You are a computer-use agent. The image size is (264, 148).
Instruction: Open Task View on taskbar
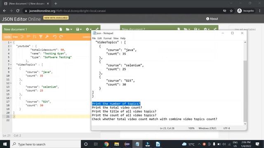pyautogui.click(x=96, y=144)
